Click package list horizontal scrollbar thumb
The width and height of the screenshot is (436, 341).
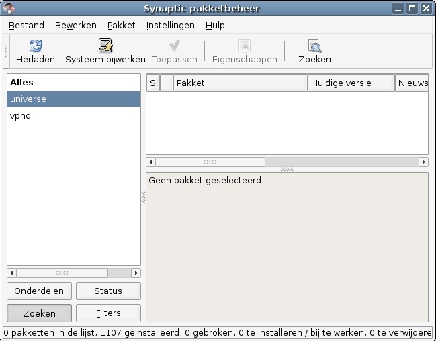coord(210,162)
